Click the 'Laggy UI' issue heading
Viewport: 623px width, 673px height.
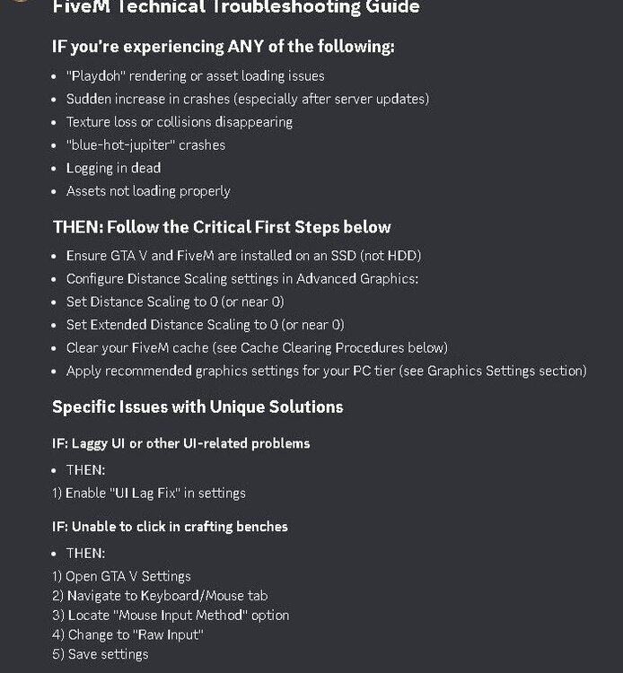181,443
